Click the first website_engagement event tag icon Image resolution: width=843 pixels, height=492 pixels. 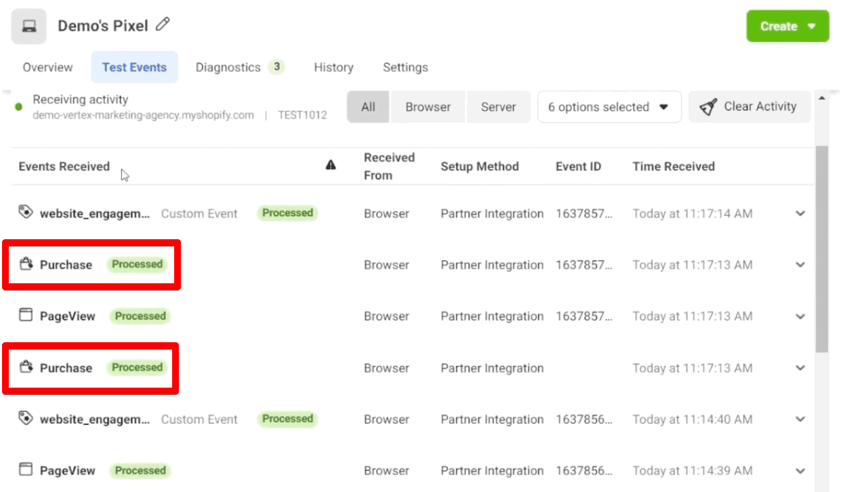point(25,213)
